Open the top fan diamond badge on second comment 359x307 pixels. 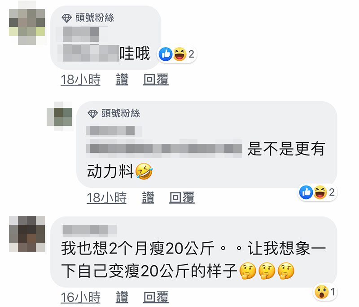93,114
